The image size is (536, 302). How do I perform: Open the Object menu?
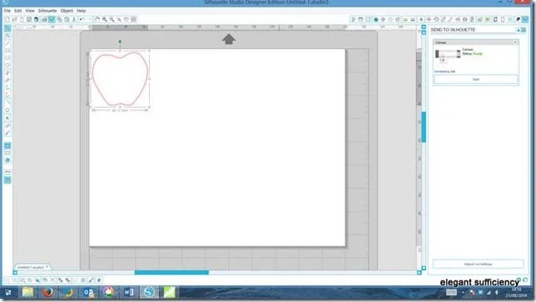[x=67, y=11]
